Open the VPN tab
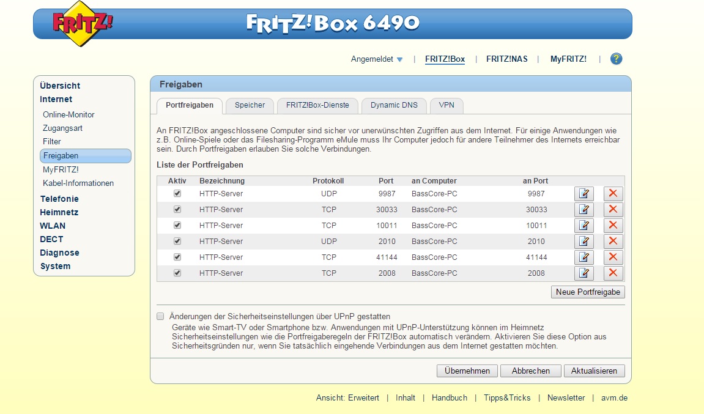 (446, 106)
